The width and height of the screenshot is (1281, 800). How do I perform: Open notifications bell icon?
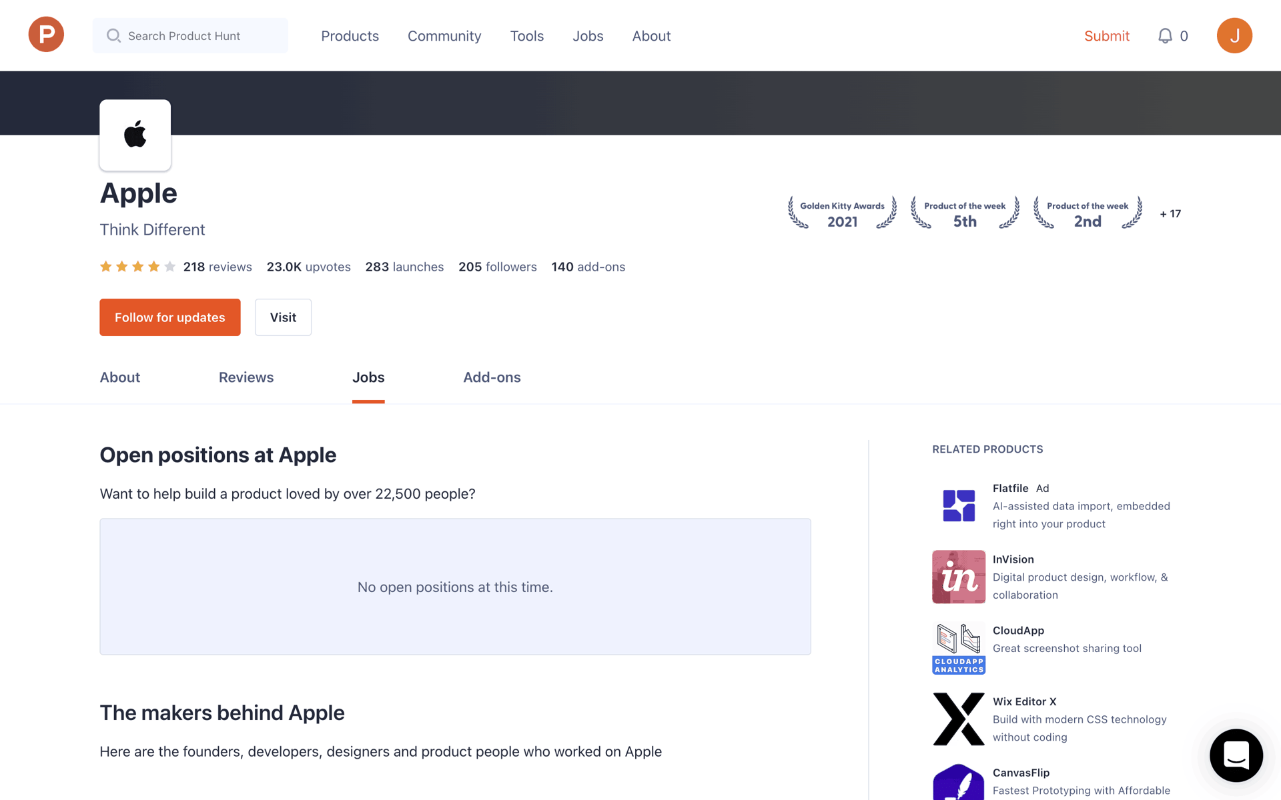click(1165, 36)
